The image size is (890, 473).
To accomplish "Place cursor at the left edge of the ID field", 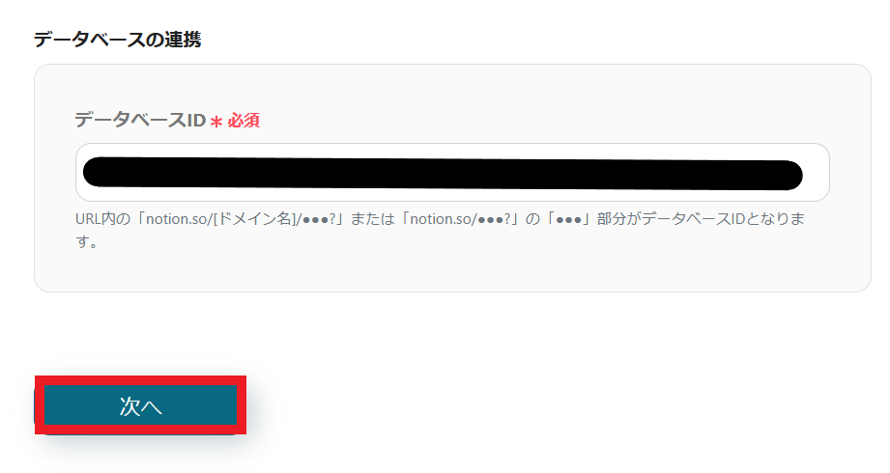I will point(79,173).
